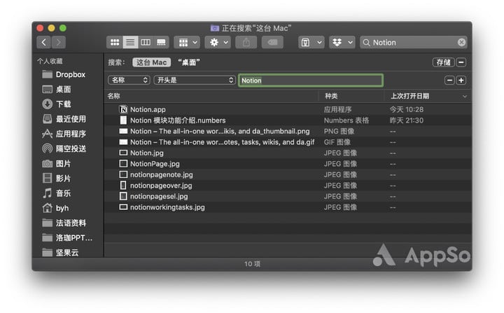Open 桌面 in the sidebar
This screenshot has height=313, width=504.
point(56,90)
